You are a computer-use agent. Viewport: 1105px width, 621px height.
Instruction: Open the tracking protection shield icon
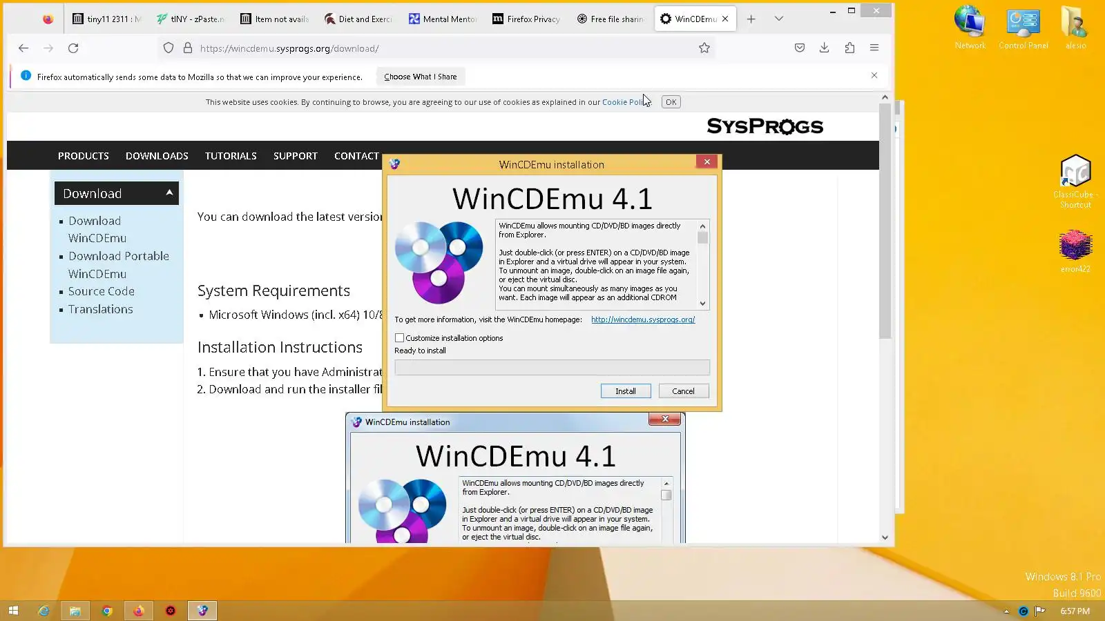(x=169, y=48)
